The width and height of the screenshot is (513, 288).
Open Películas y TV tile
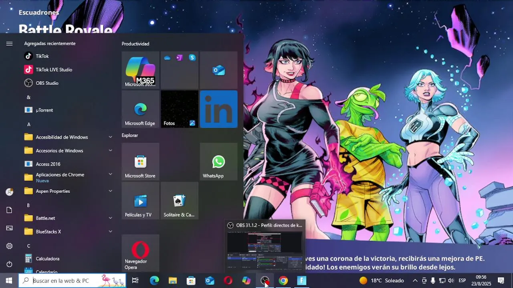click(x=140, y=201)
